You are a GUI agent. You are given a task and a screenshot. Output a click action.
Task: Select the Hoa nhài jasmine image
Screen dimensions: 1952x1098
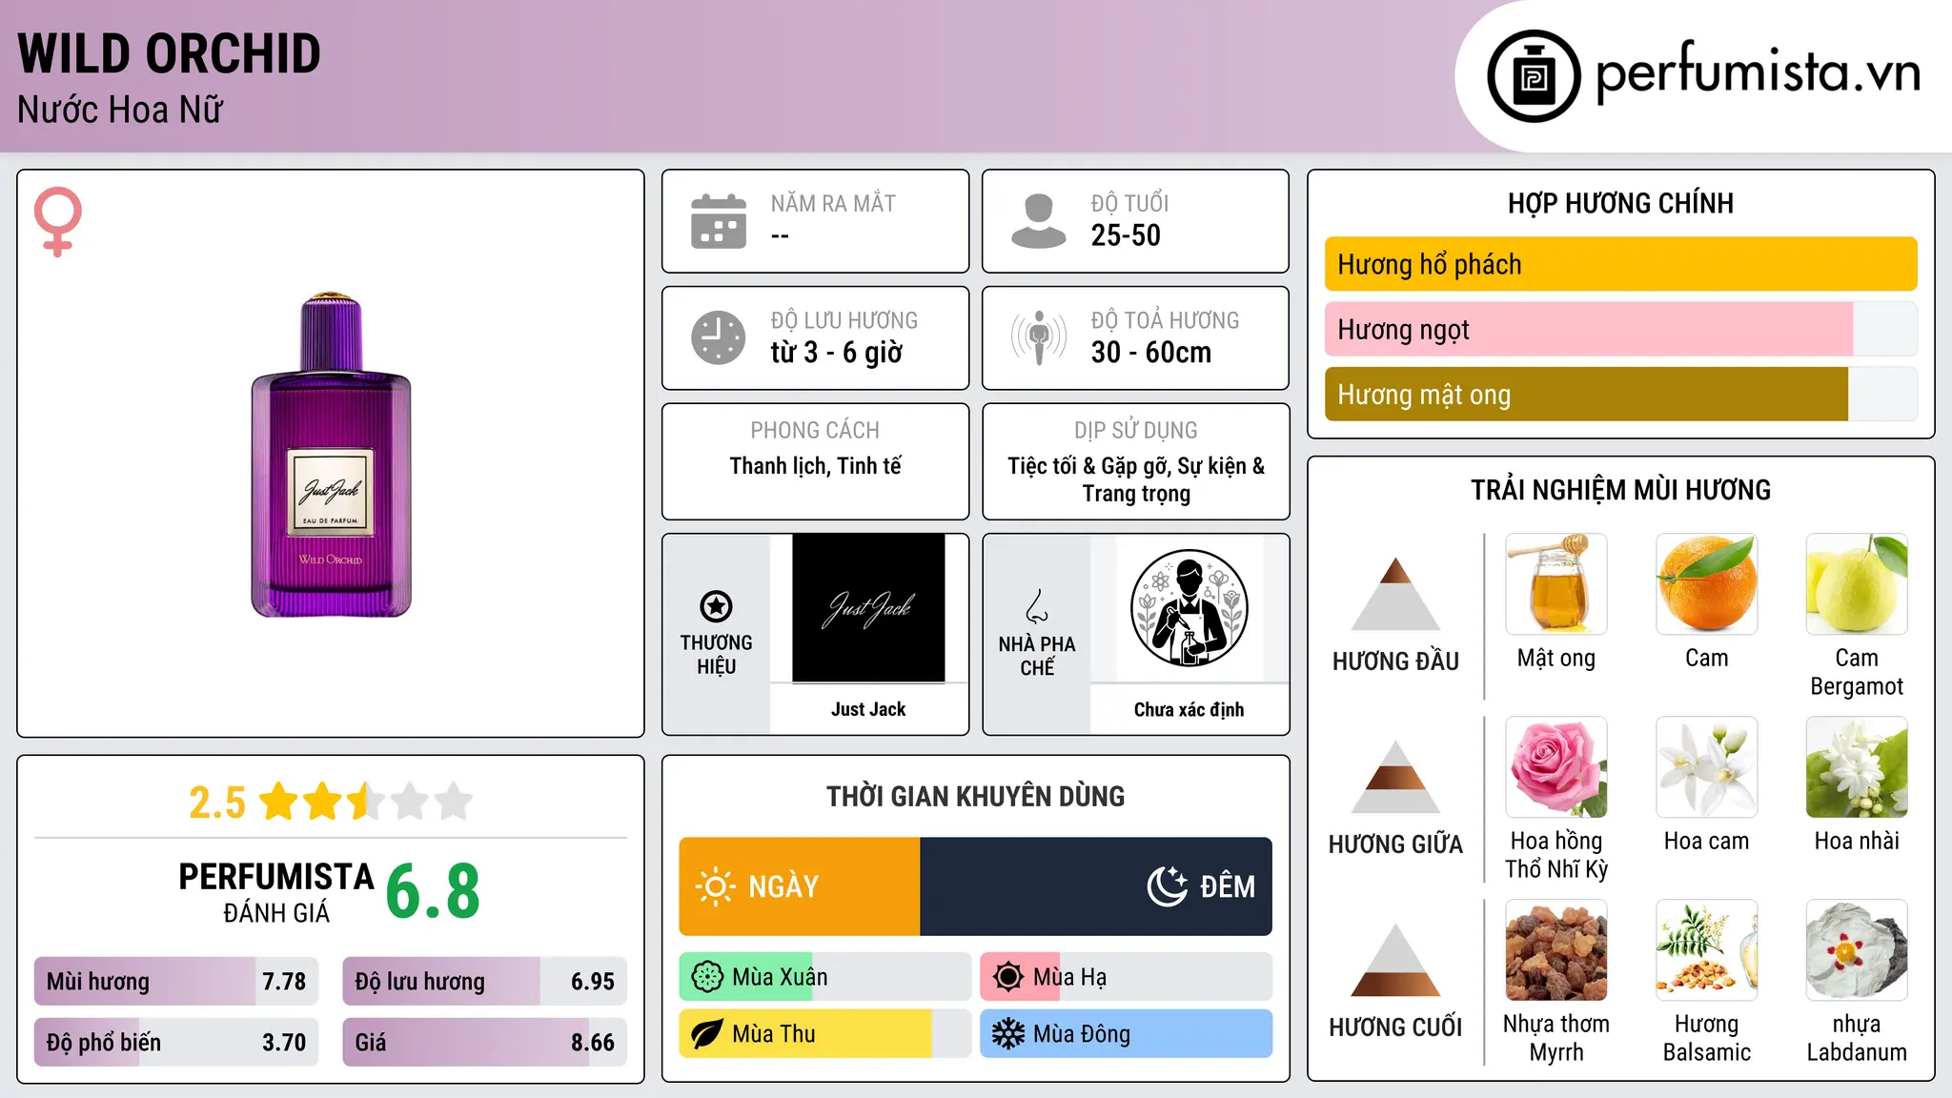tap(1857, 767)
